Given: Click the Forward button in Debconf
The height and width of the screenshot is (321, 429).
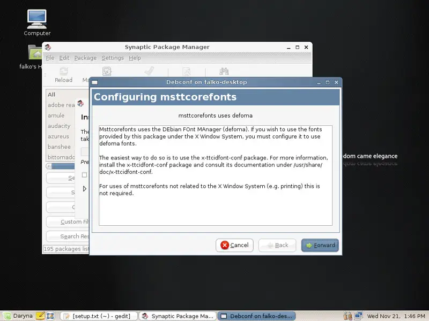Looking at the screenshot, I should point(320,245).
